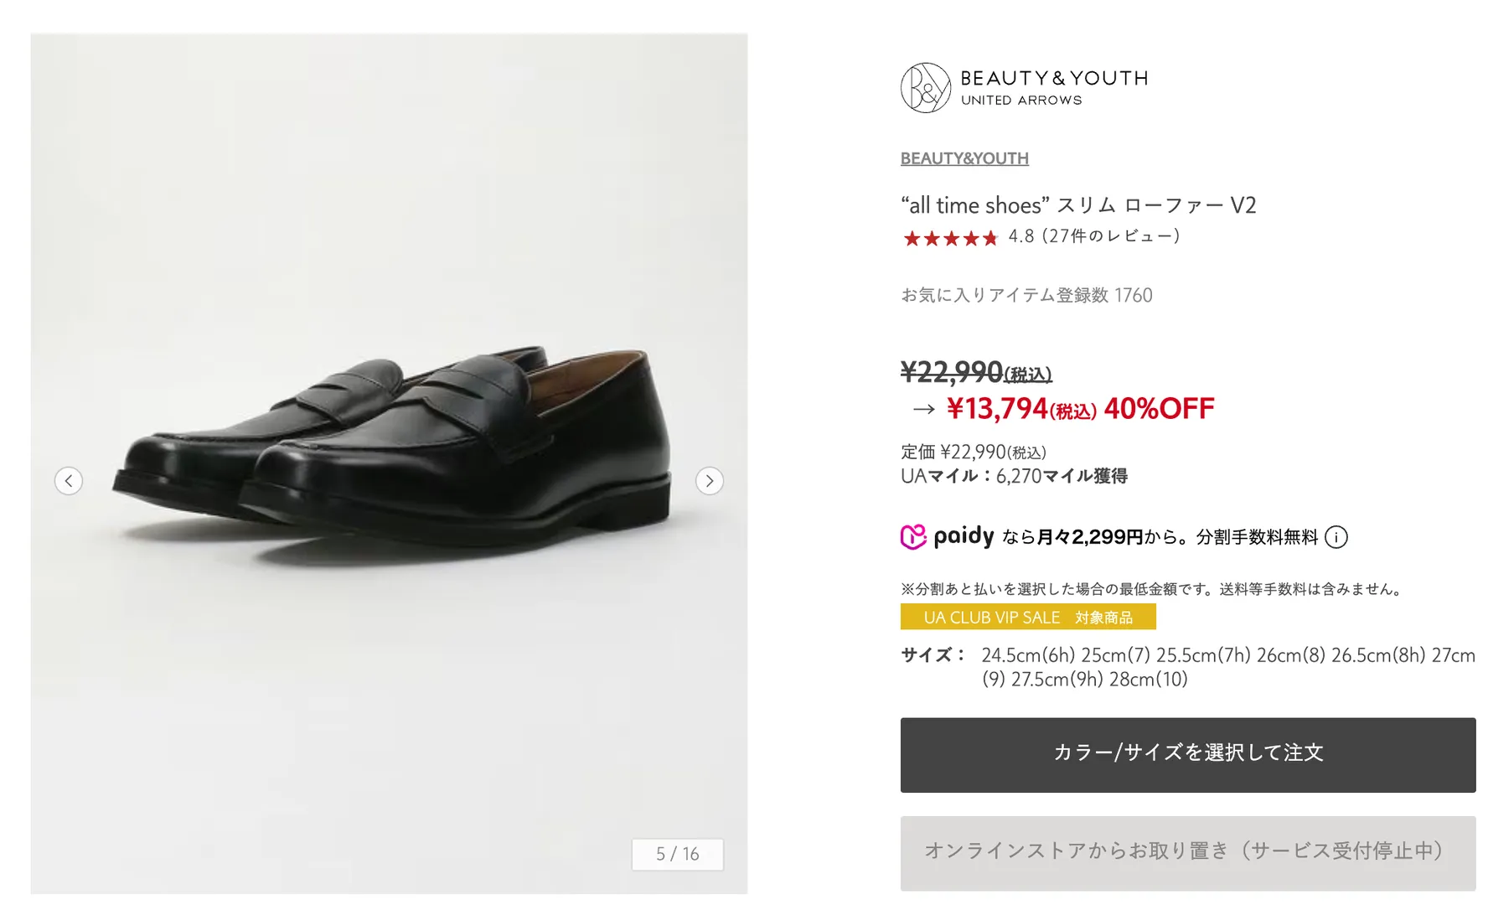Click the Paidy logo icon
The width and height of the screenshot is (1488, 905).
coord(913,537)
